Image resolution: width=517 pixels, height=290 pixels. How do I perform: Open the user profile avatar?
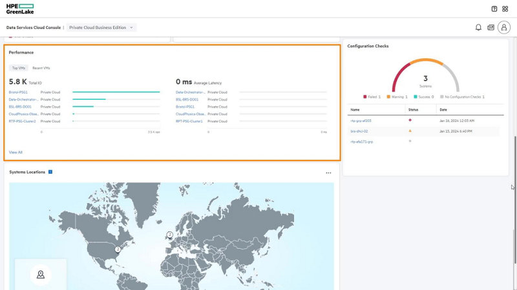pyautogui.click(x=504, y=27)
